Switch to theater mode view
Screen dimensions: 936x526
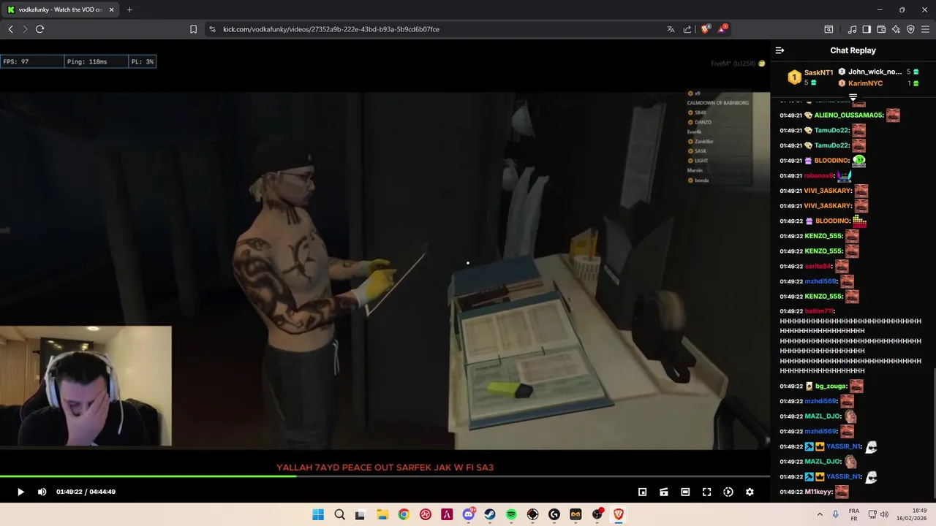[x=685, y=492]
